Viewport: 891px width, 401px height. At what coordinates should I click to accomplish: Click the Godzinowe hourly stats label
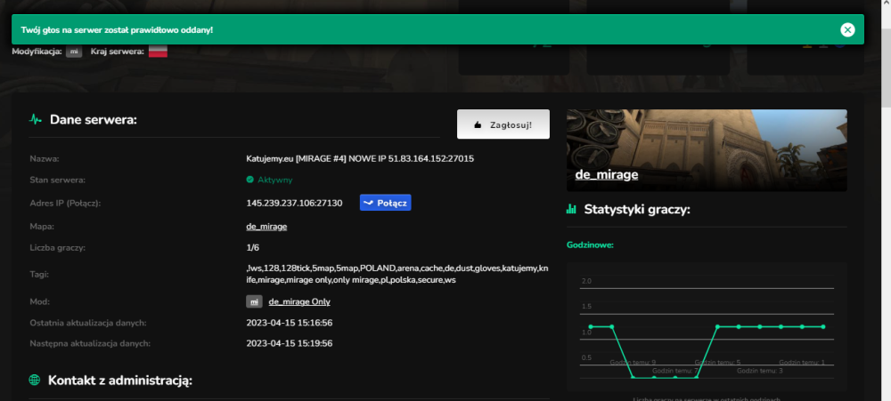point(590,245)
